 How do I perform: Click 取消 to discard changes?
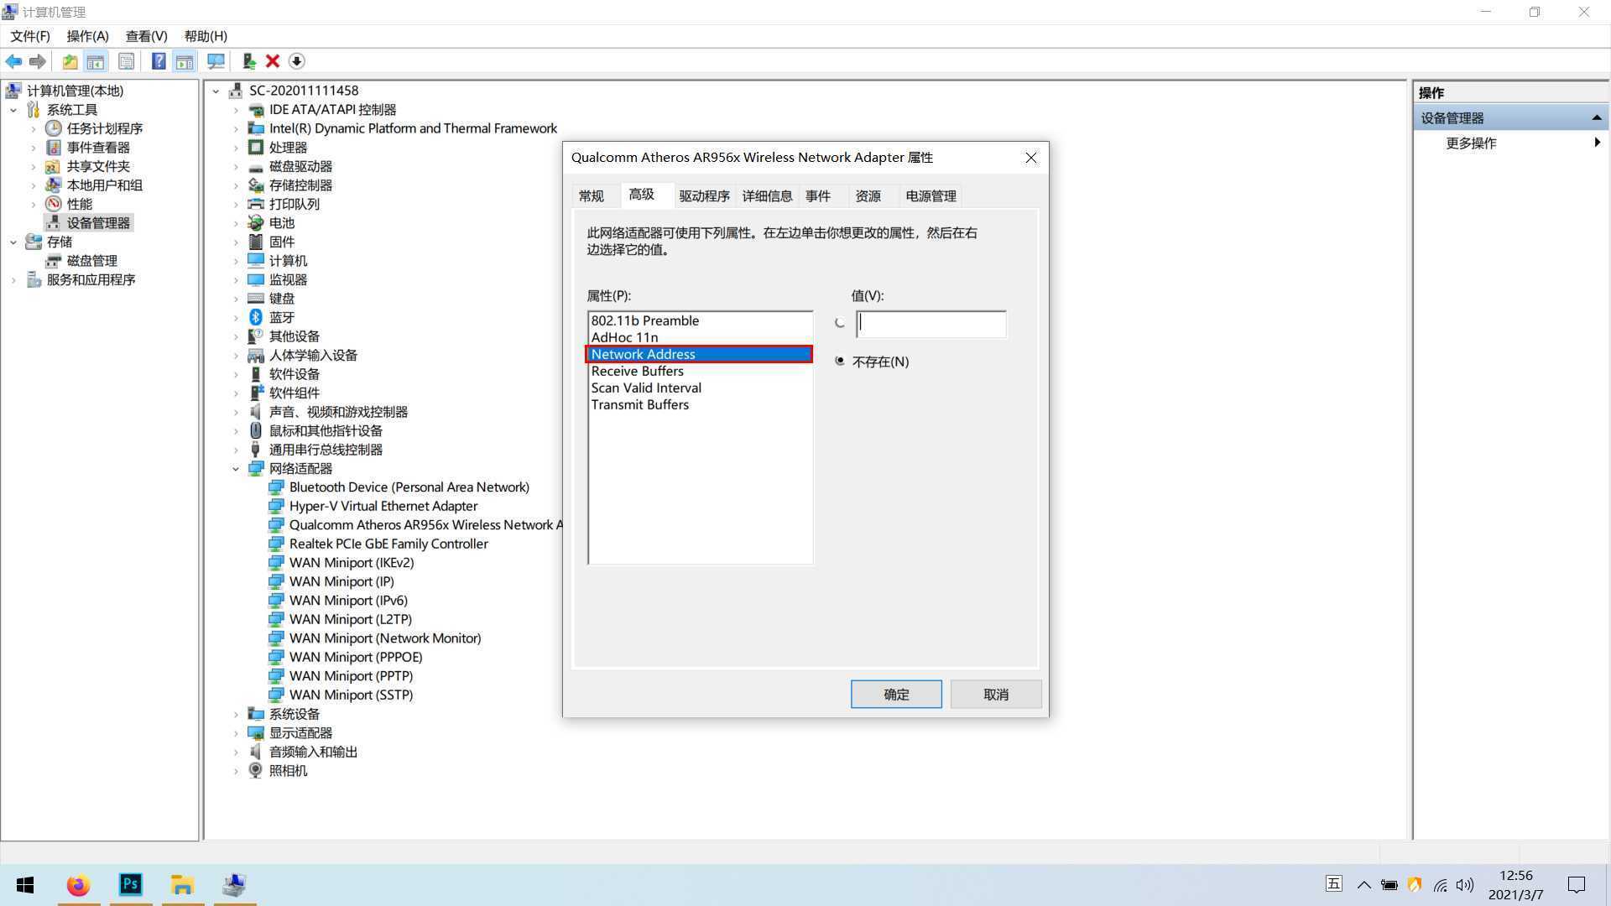point(996,694)
